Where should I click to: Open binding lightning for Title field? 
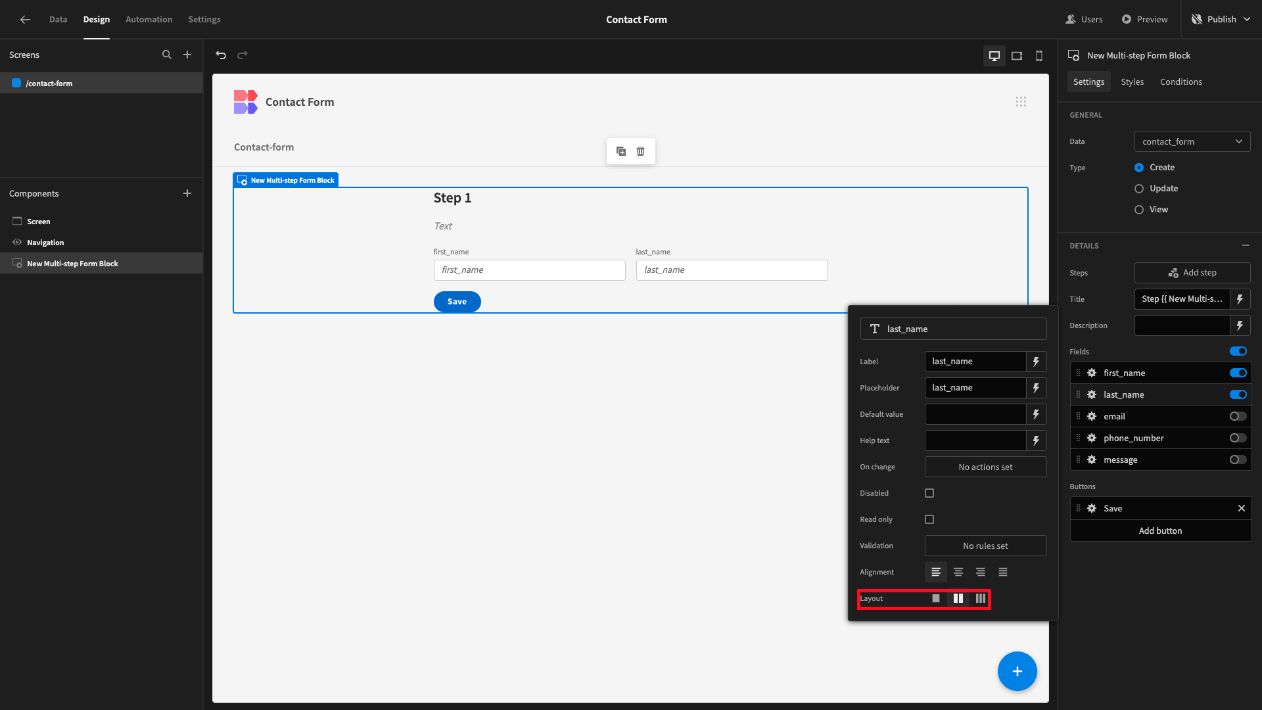click(x=1240, y=299)
